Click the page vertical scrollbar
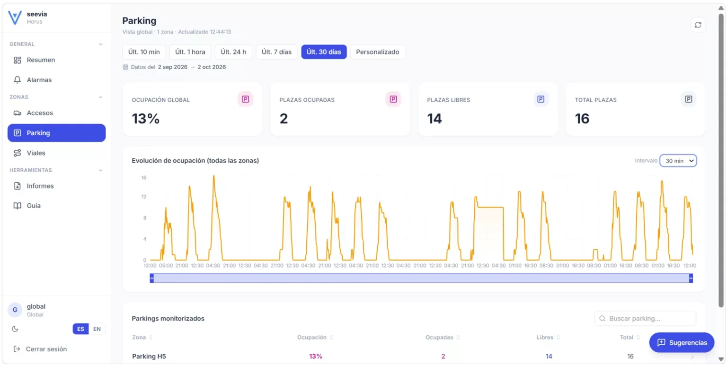The image size is (727, 365). click(x=721, y=161)
